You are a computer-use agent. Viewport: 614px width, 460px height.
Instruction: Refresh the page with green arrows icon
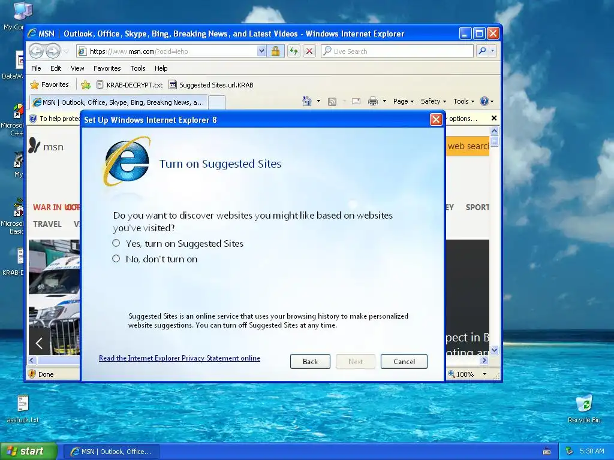(x=294, y=52)
